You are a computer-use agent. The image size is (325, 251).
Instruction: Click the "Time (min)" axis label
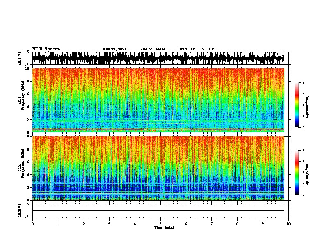[x=164, y=228]
